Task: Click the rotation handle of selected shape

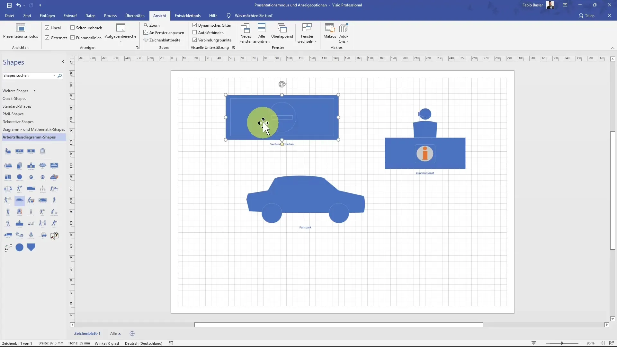Action: point(282,84)
